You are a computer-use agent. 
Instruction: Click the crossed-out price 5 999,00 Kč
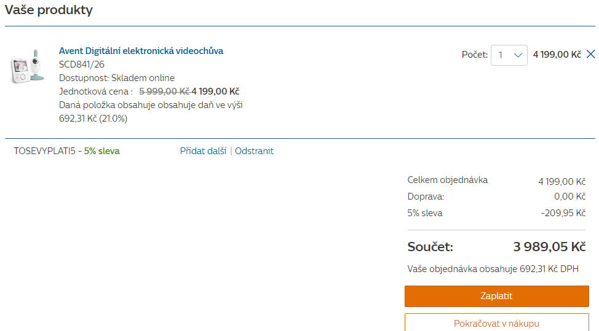164,92
